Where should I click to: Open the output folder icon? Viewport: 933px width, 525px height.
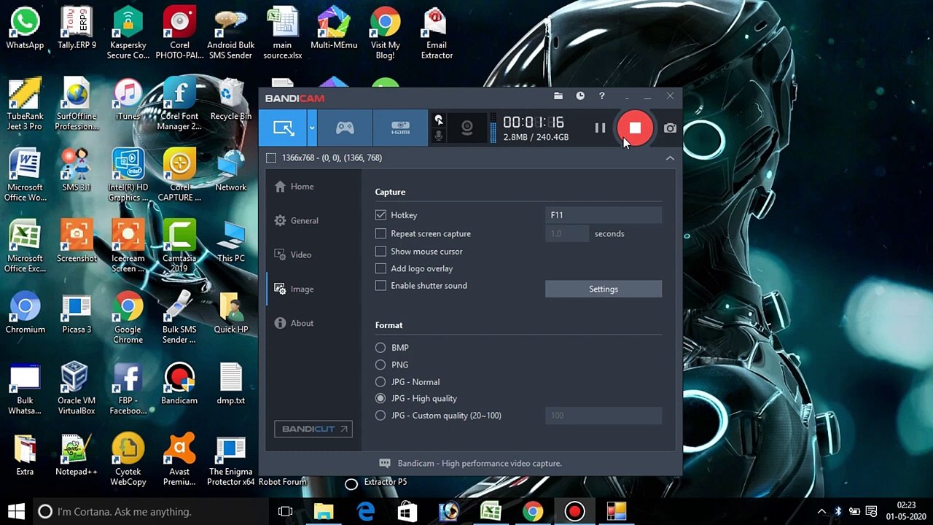(x=558, y=96)
